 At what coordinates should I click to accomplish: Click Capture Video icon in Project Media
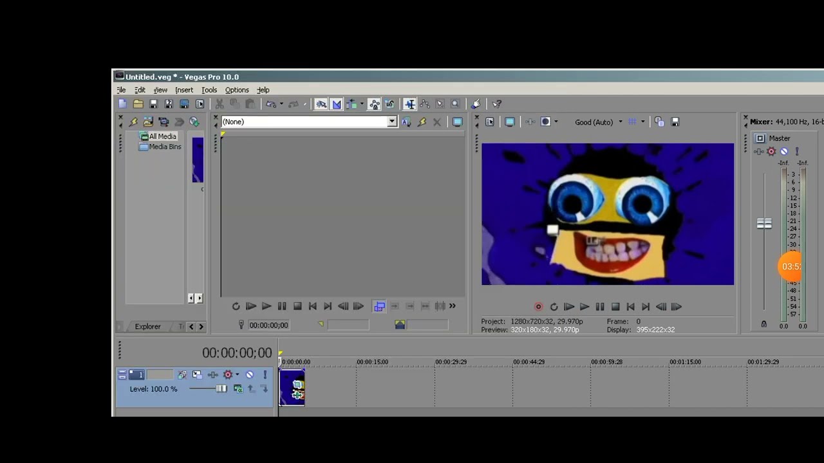tap(164, 122)
